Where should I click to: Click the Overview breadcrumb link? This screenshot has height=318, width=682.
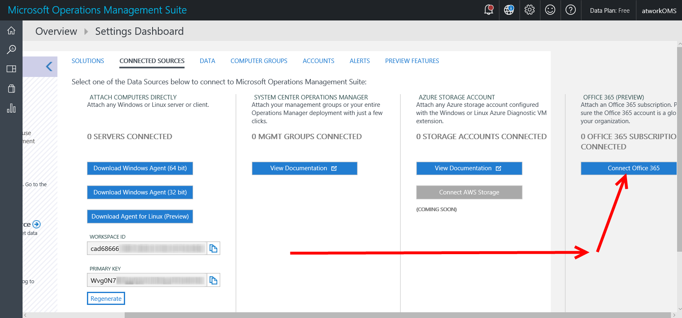56,32
